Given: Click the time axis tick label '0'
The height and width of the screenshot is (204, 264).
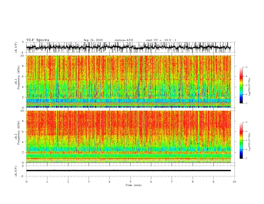Looking at the screenshot, I should [26, 182].
